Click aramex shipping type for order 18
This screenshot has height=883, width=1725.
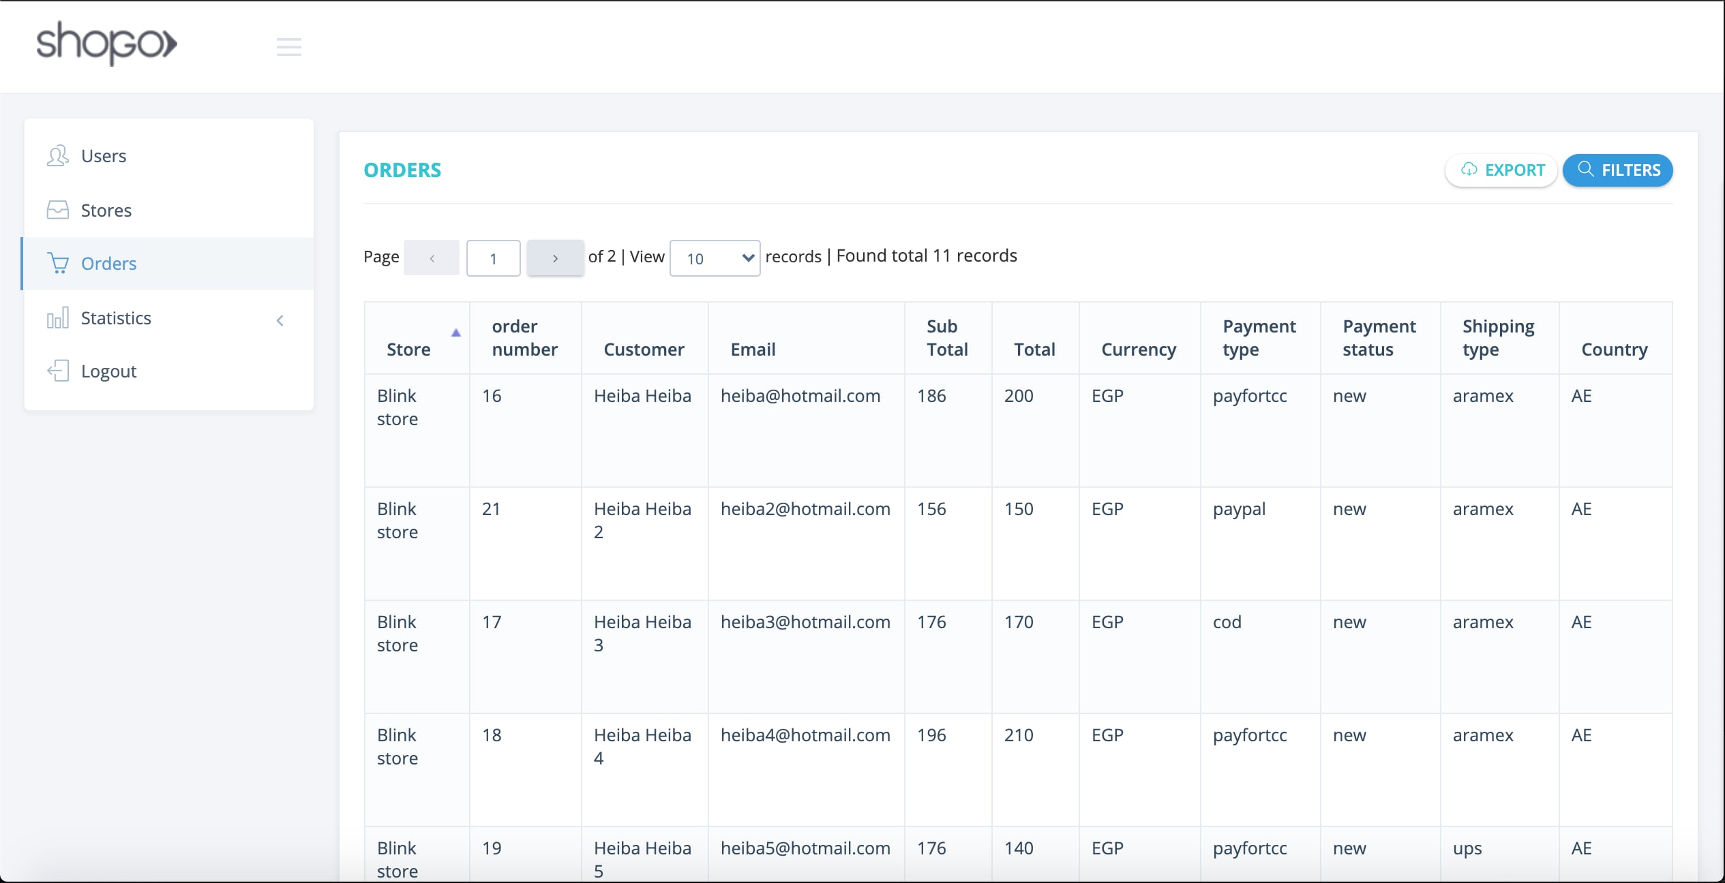pos(1483,736)
